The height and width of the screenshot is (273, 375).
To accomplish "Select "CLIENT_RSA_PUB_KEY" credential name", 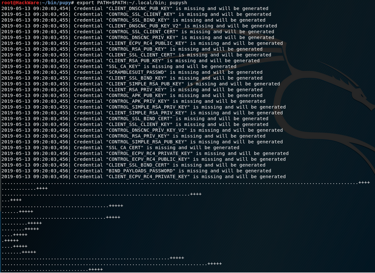I will click(x=135, y=61).
